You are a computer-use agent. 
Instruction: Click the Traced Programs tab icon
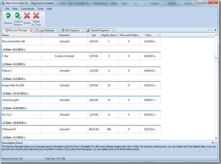(x=88, y=30)
